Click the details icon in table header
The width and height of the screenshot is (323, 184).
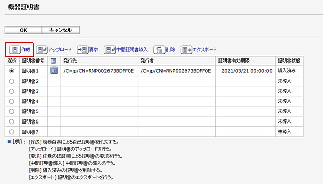click(53, 60)
